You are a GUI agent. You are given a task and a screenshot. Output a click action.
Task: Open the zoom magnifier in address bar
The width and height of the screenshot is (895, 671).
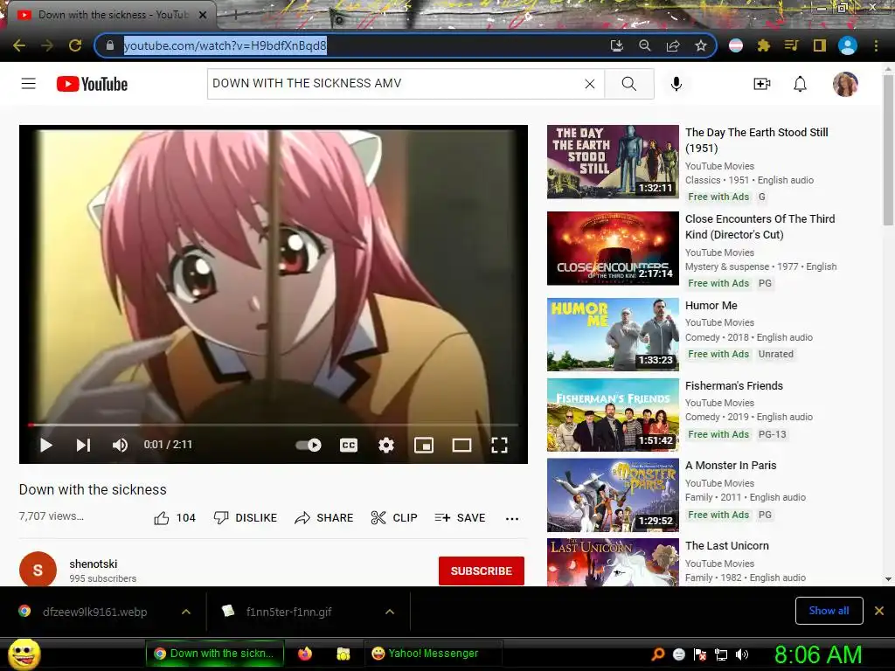pos(645,45)
